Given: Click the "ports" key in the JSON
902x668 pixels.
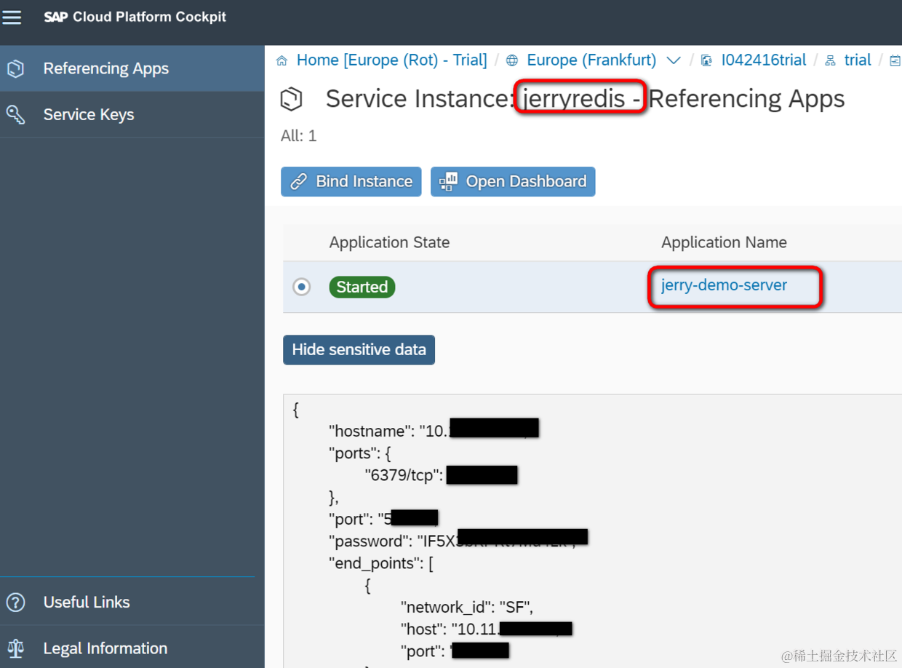Looking at the screenshot, I should click(x=355, y=453).
